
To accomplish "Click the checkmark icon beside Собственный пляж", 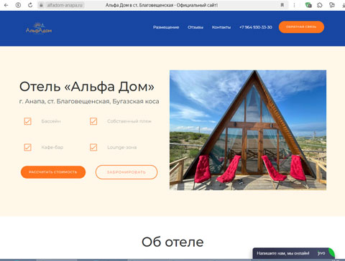I will [x=93, y=121].
